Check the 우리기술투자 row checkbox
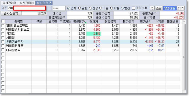The image size is (189, 96). click(x=3, y=42)
